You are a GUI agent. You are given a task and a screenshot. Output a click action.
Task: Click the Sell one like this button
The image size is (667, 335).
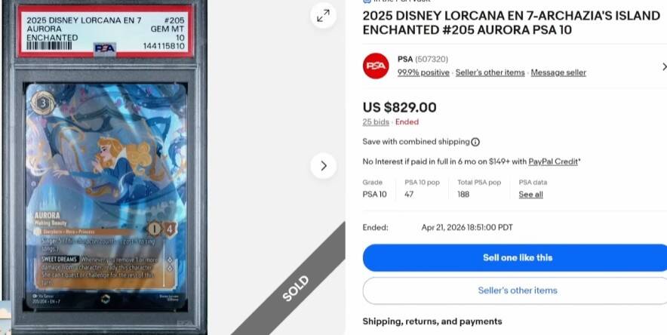click(515, 257)
